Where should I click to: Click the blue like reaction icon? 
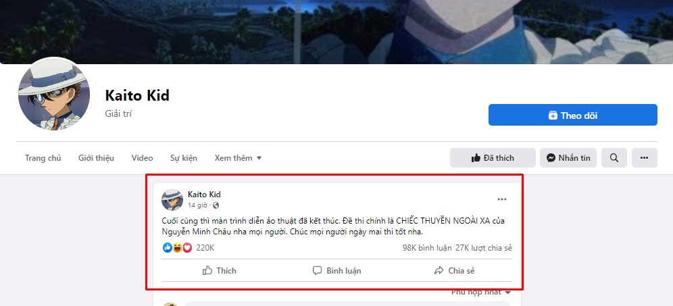pos(168,248)
